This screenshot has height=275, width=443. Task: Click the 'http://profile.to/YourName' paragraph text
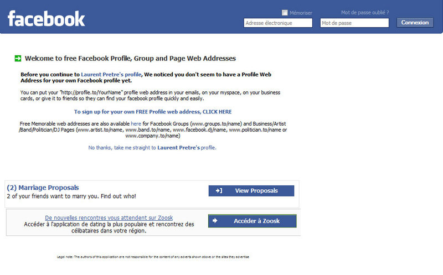150,95
